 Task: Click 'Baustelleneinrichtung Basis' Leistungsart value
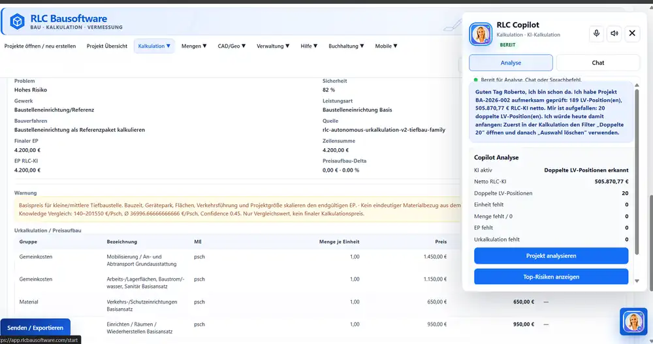coord(357,110)
